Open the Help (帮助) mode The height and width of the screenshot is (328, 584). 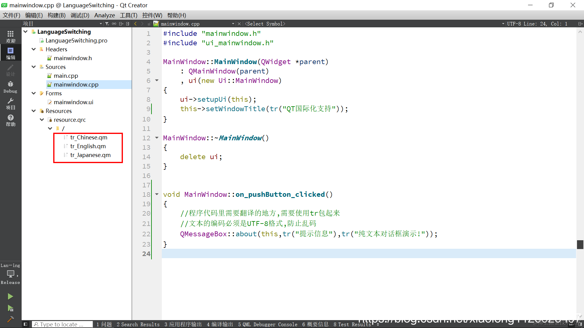click(x=11, y=120)
